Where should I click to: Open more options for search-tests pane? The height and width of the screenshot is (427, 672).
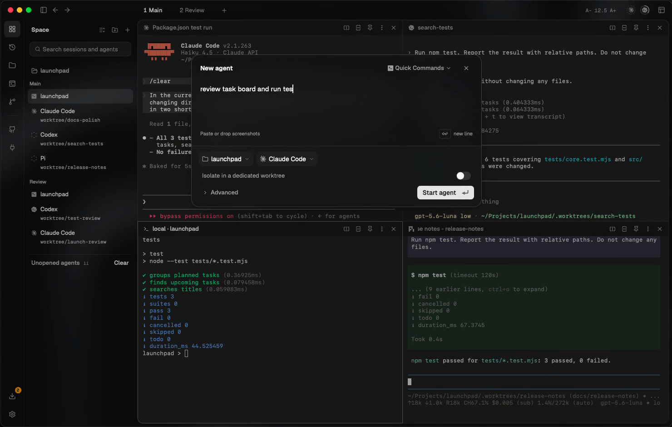coord(648,28)
